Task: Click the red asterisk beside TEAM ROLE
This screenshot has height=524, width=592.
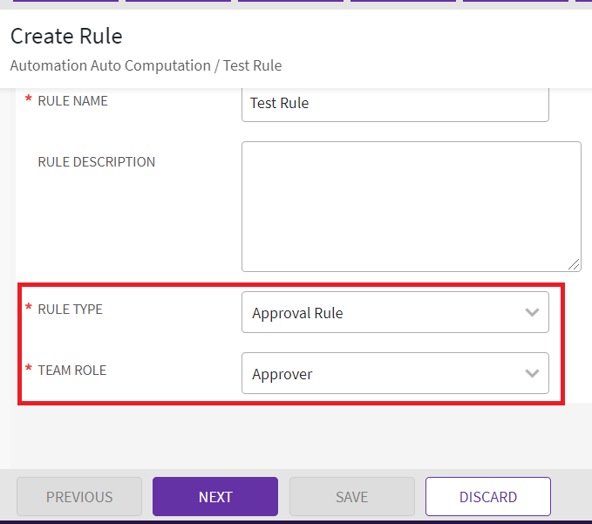Action: point(28,371)
